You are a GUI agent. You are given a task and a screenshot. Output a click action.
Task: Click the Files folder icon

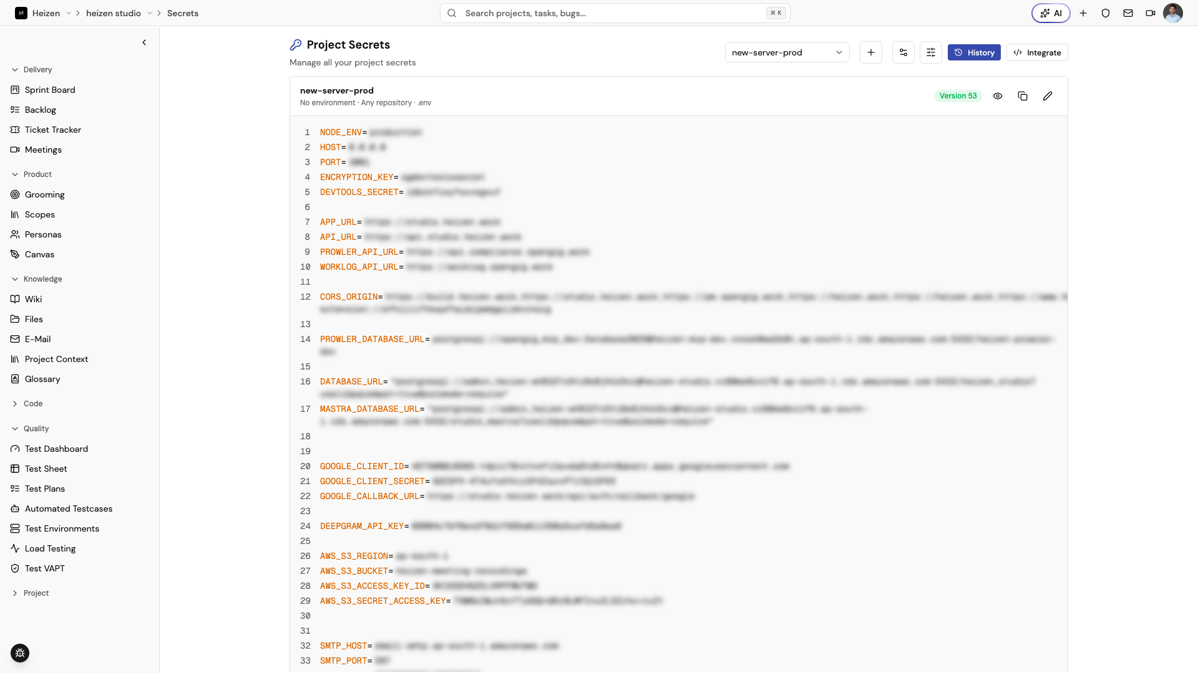tap(15, 319)
